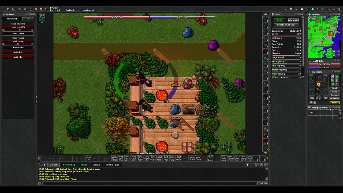Toggle the Stop button in Inventory
This screenshot has width=343, height=193.
tap(334, 92)
